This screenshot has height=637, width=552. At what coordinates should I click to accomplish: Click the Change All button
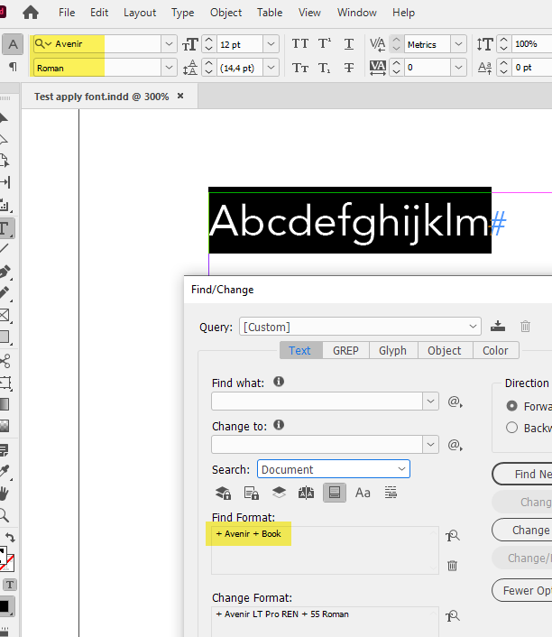point(522,530)
